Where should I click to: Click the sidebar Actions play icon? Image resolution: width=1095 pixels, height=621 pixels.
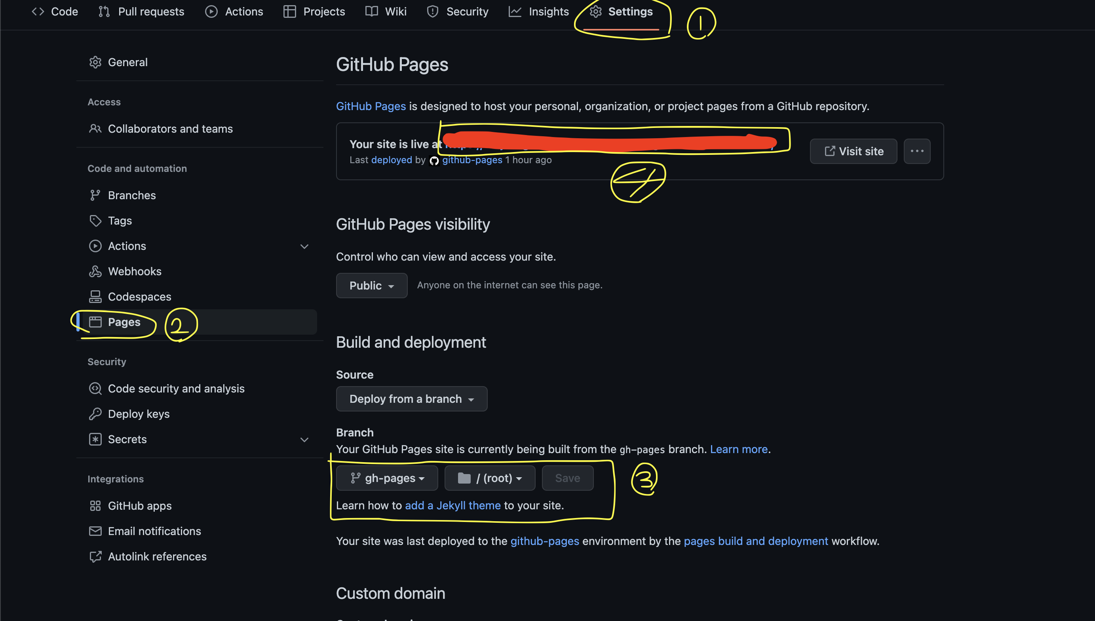coord(95,246)
